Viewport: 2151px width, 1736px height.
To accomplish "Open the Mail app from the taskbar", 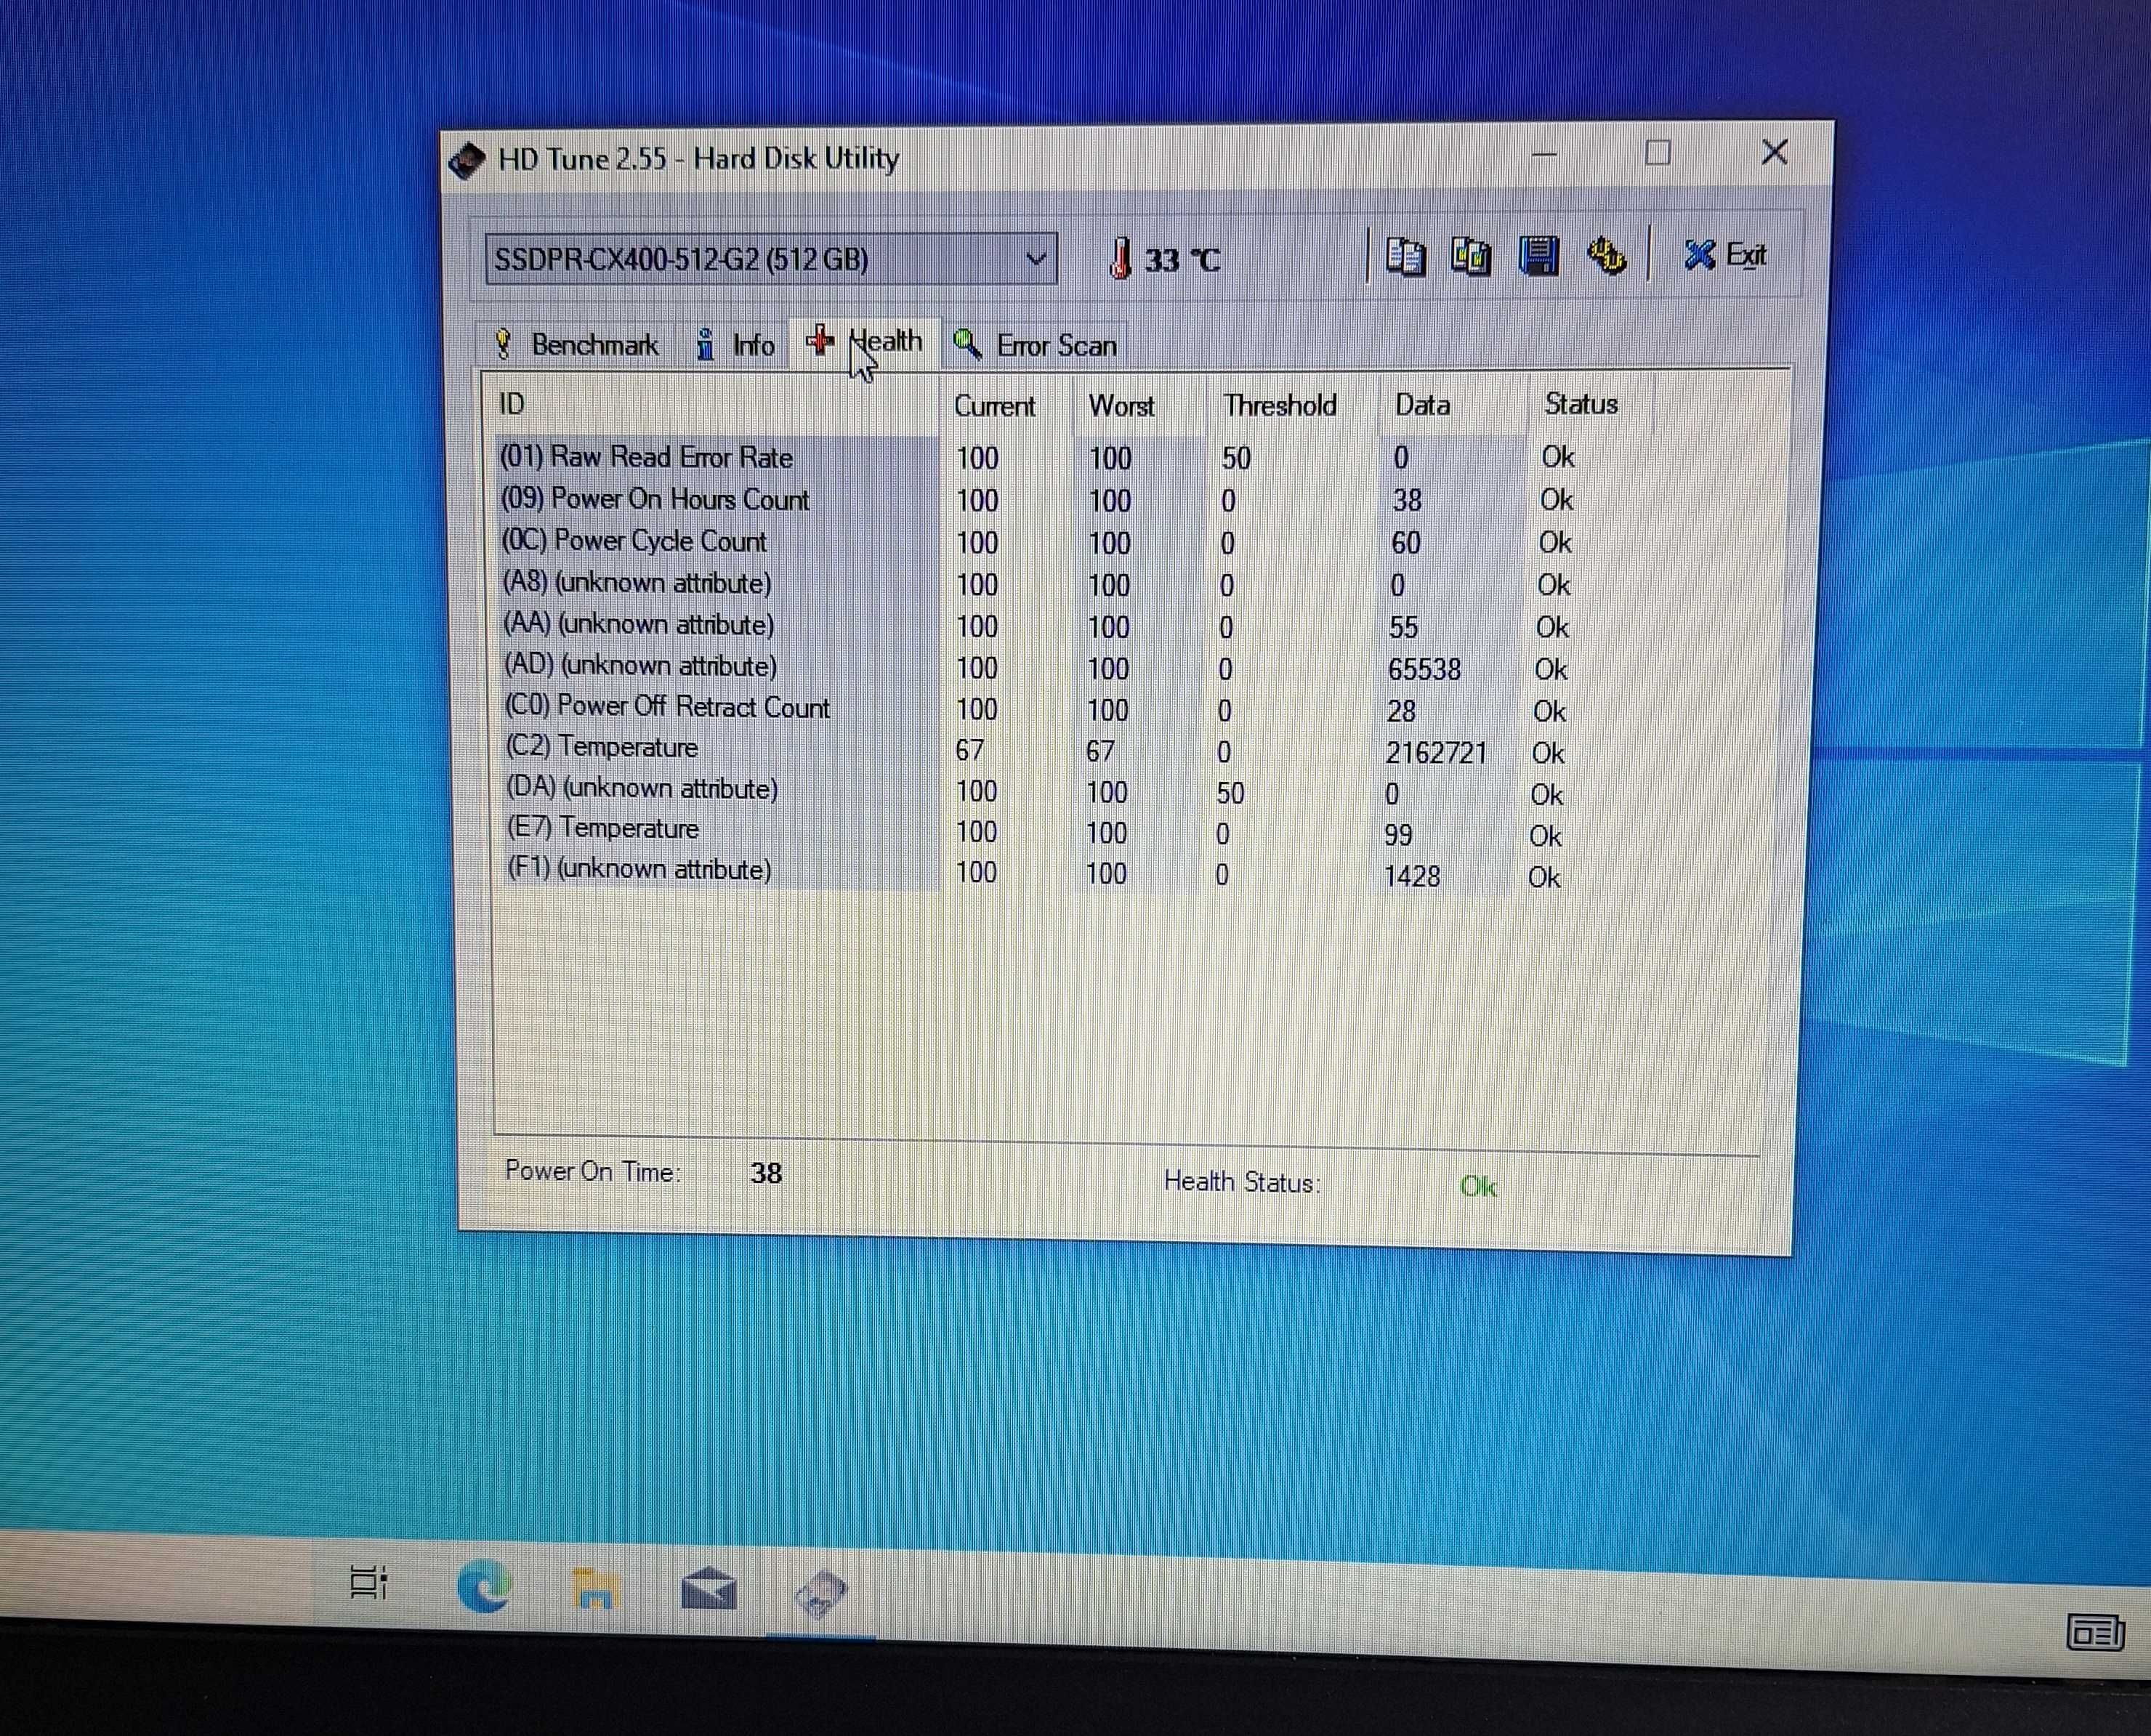I will 709,1589.
